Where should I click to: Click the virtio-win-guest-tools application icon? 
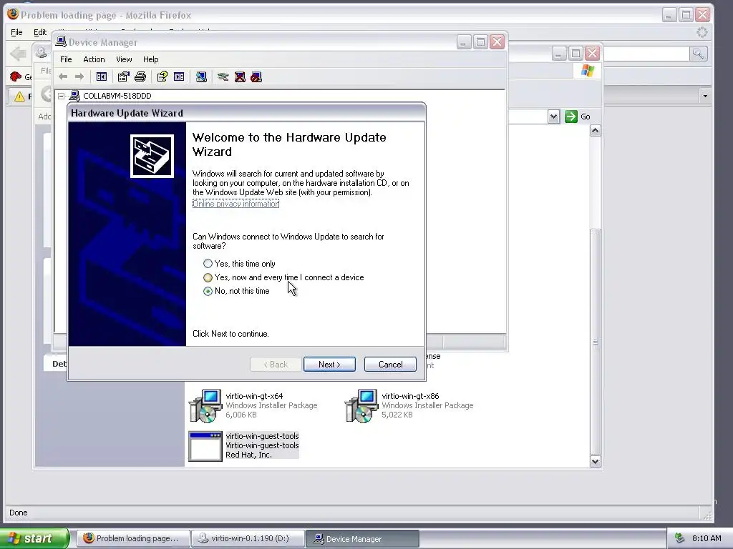coord(205,446)
